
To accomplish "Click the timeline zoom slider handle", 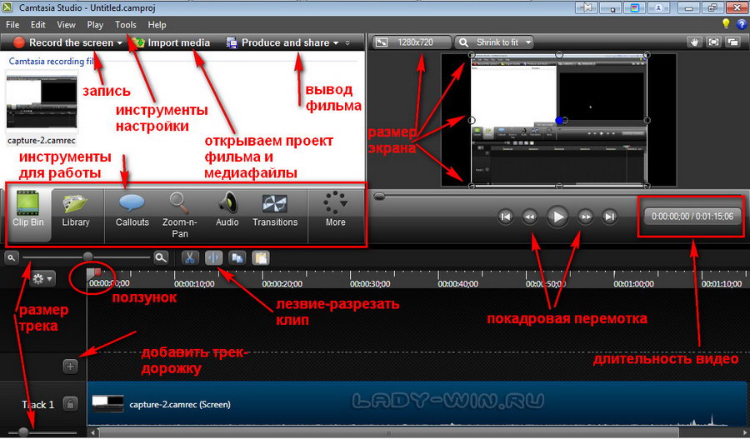I will click(x=87, y=258).
